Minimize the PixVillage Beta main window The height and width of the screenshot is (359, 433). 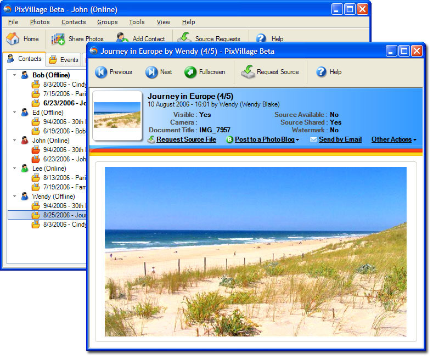click(x=336, y=9)
